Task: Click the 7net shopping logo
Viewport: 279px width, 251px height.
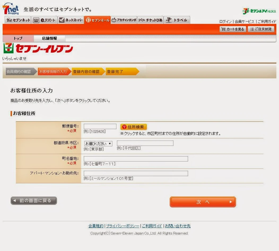Action: (x=11, y=9)
